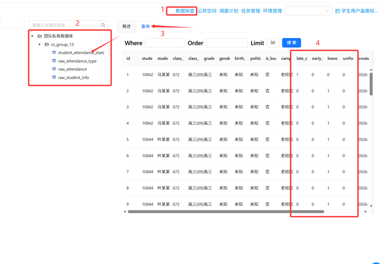Click table icon beside raw_attendance

click(x=54, y=69)
